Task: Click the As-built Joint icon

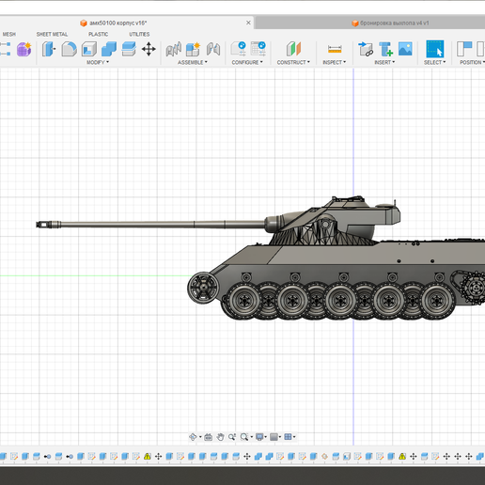Action: pyautogui.click(x=213, y=49)
